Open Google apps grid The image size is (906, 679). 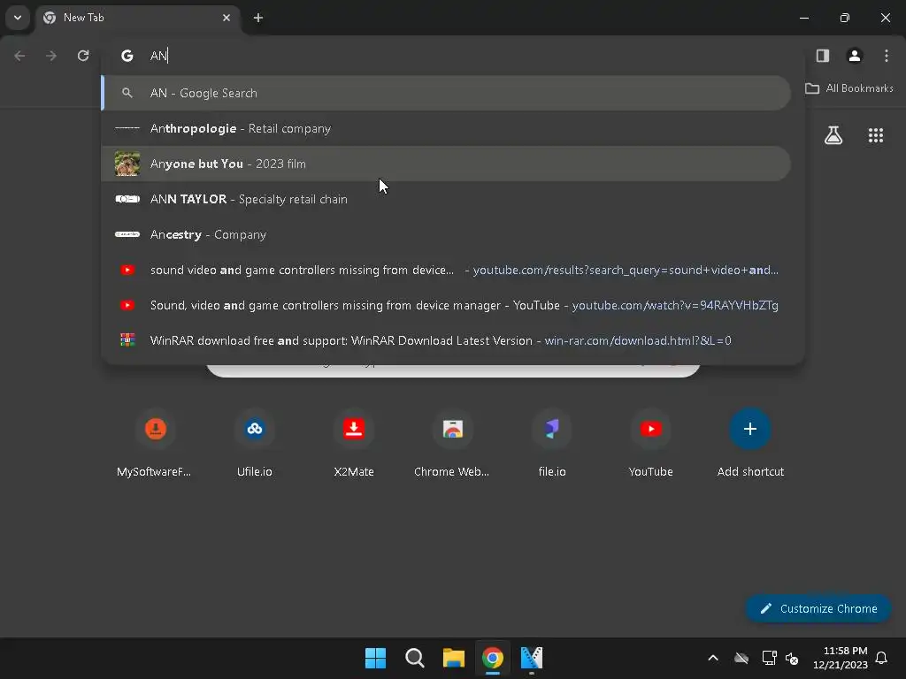875,135
